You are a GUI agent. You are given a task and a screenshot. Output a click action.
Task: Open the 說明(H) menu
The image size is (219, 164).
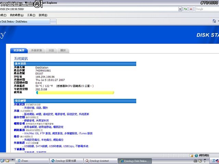(x=43, y=15)
